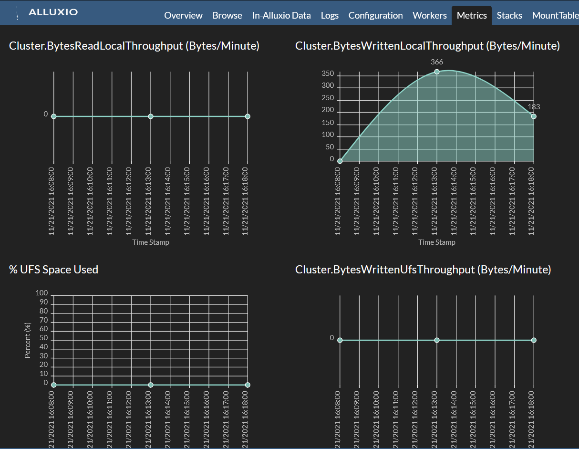Click the 200 y-axis tick label
This screenshot has width=579, height=449.
click(328, 110)
